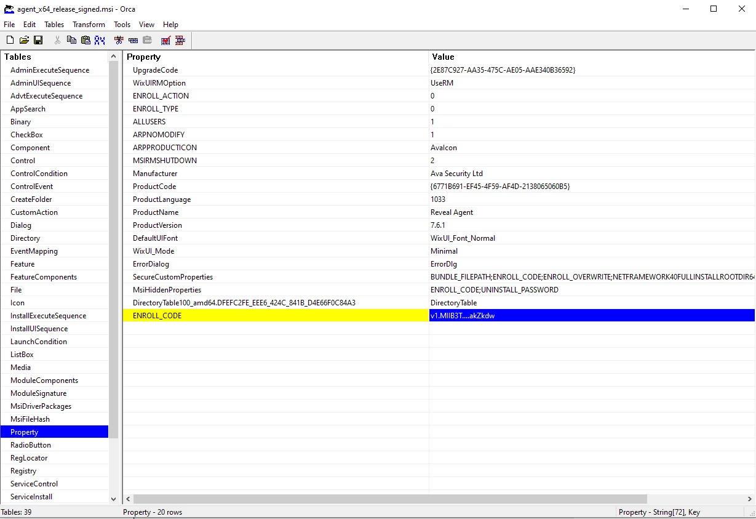
Task: Click the Tables column header
Action: click(54, 57)
